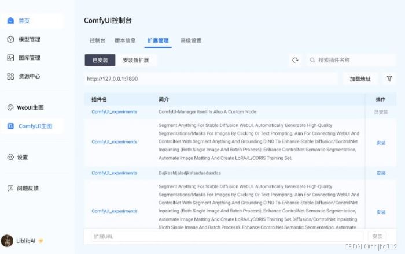The image size is (405, 254).
Task: Click text 'ComfyUI-Manager Itself Is Also A Custom Node'
Action: click(208, 111)
